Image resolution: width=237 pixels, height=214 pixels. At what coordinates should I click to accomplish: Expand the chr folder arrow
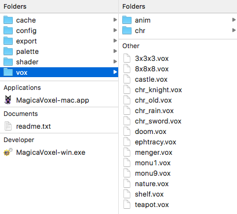(234, 30)
